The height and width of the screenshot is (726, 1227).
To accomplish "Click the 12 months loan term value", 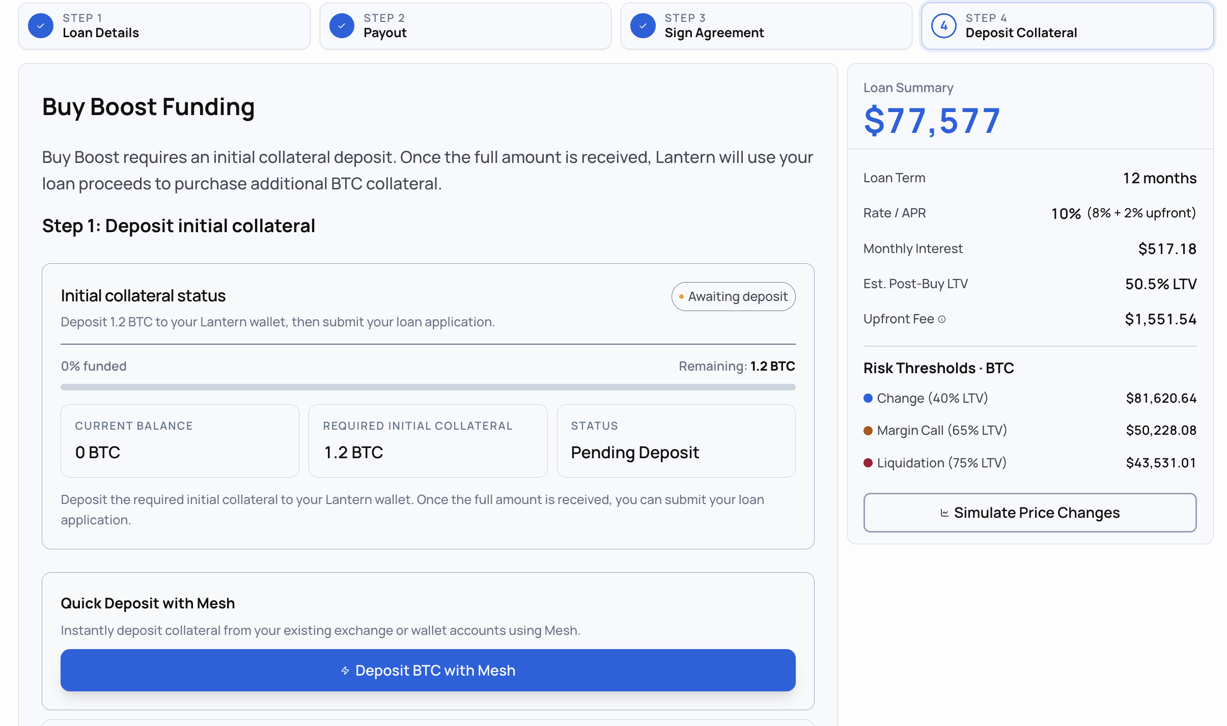I will pos(1160,178).
